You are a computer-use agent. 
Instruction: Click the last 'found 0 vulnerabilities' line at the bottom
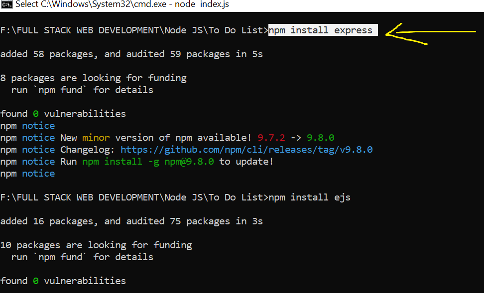pos(63,281)
